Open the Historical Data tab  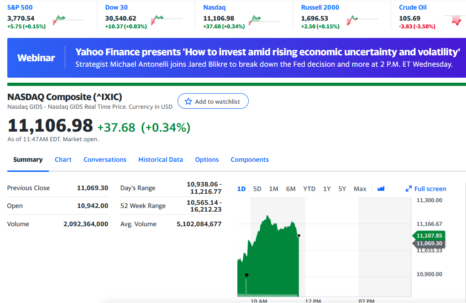coord(161,159)
